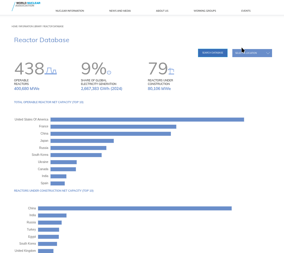Go to Information Library breadcrumb
Image resolution: width=284 pixels, height=253 pixels.
pyautogui.click(x=30, y=27)
